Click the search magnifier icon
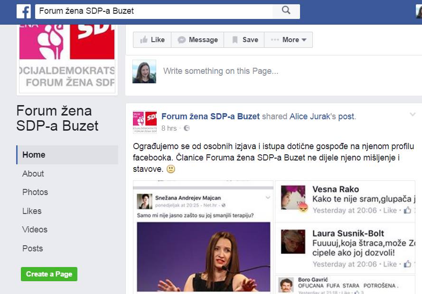The height and width of the screenshot is (294, 422). [x=286, y=10]
